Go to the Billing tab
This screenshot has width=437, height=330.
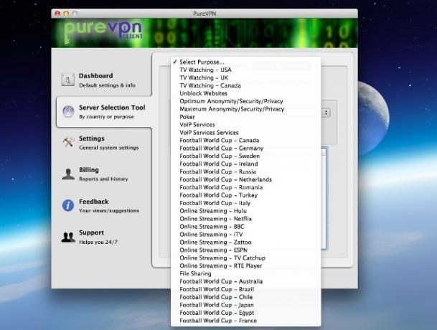tap(103, 174)
